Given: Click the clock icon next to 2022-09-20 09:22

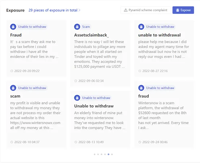Looking at the screenshot, I should pos(12,71).
